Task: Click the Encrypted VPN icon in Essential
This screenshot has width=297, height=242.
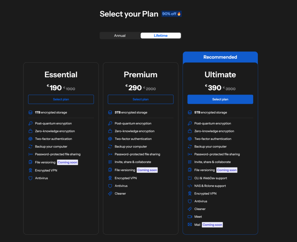Action: 30,171
